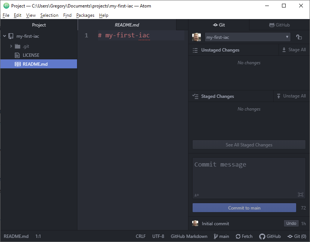Viewport: 310px width, 242px height.
Task: Open GitHub panel from status bar
Action: click(270, 236)
